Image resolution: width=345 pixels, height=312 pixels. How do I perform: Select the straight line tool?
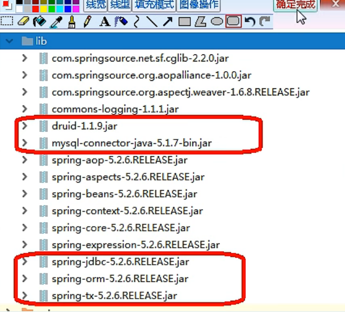click(152, 22)
